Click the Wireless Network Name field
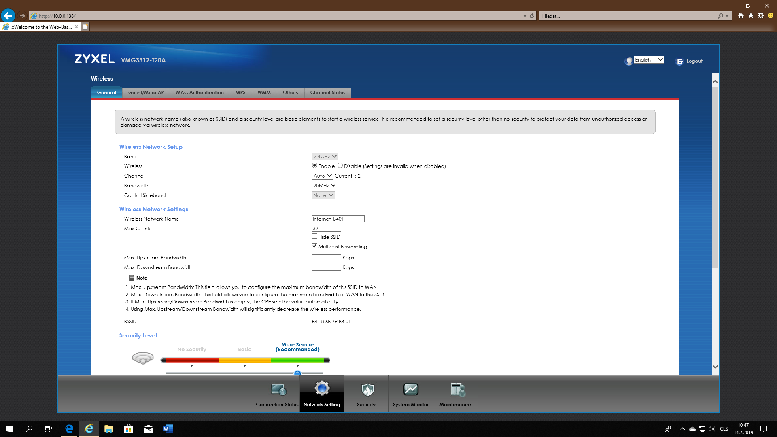777x437 pixels. [338, 218]
